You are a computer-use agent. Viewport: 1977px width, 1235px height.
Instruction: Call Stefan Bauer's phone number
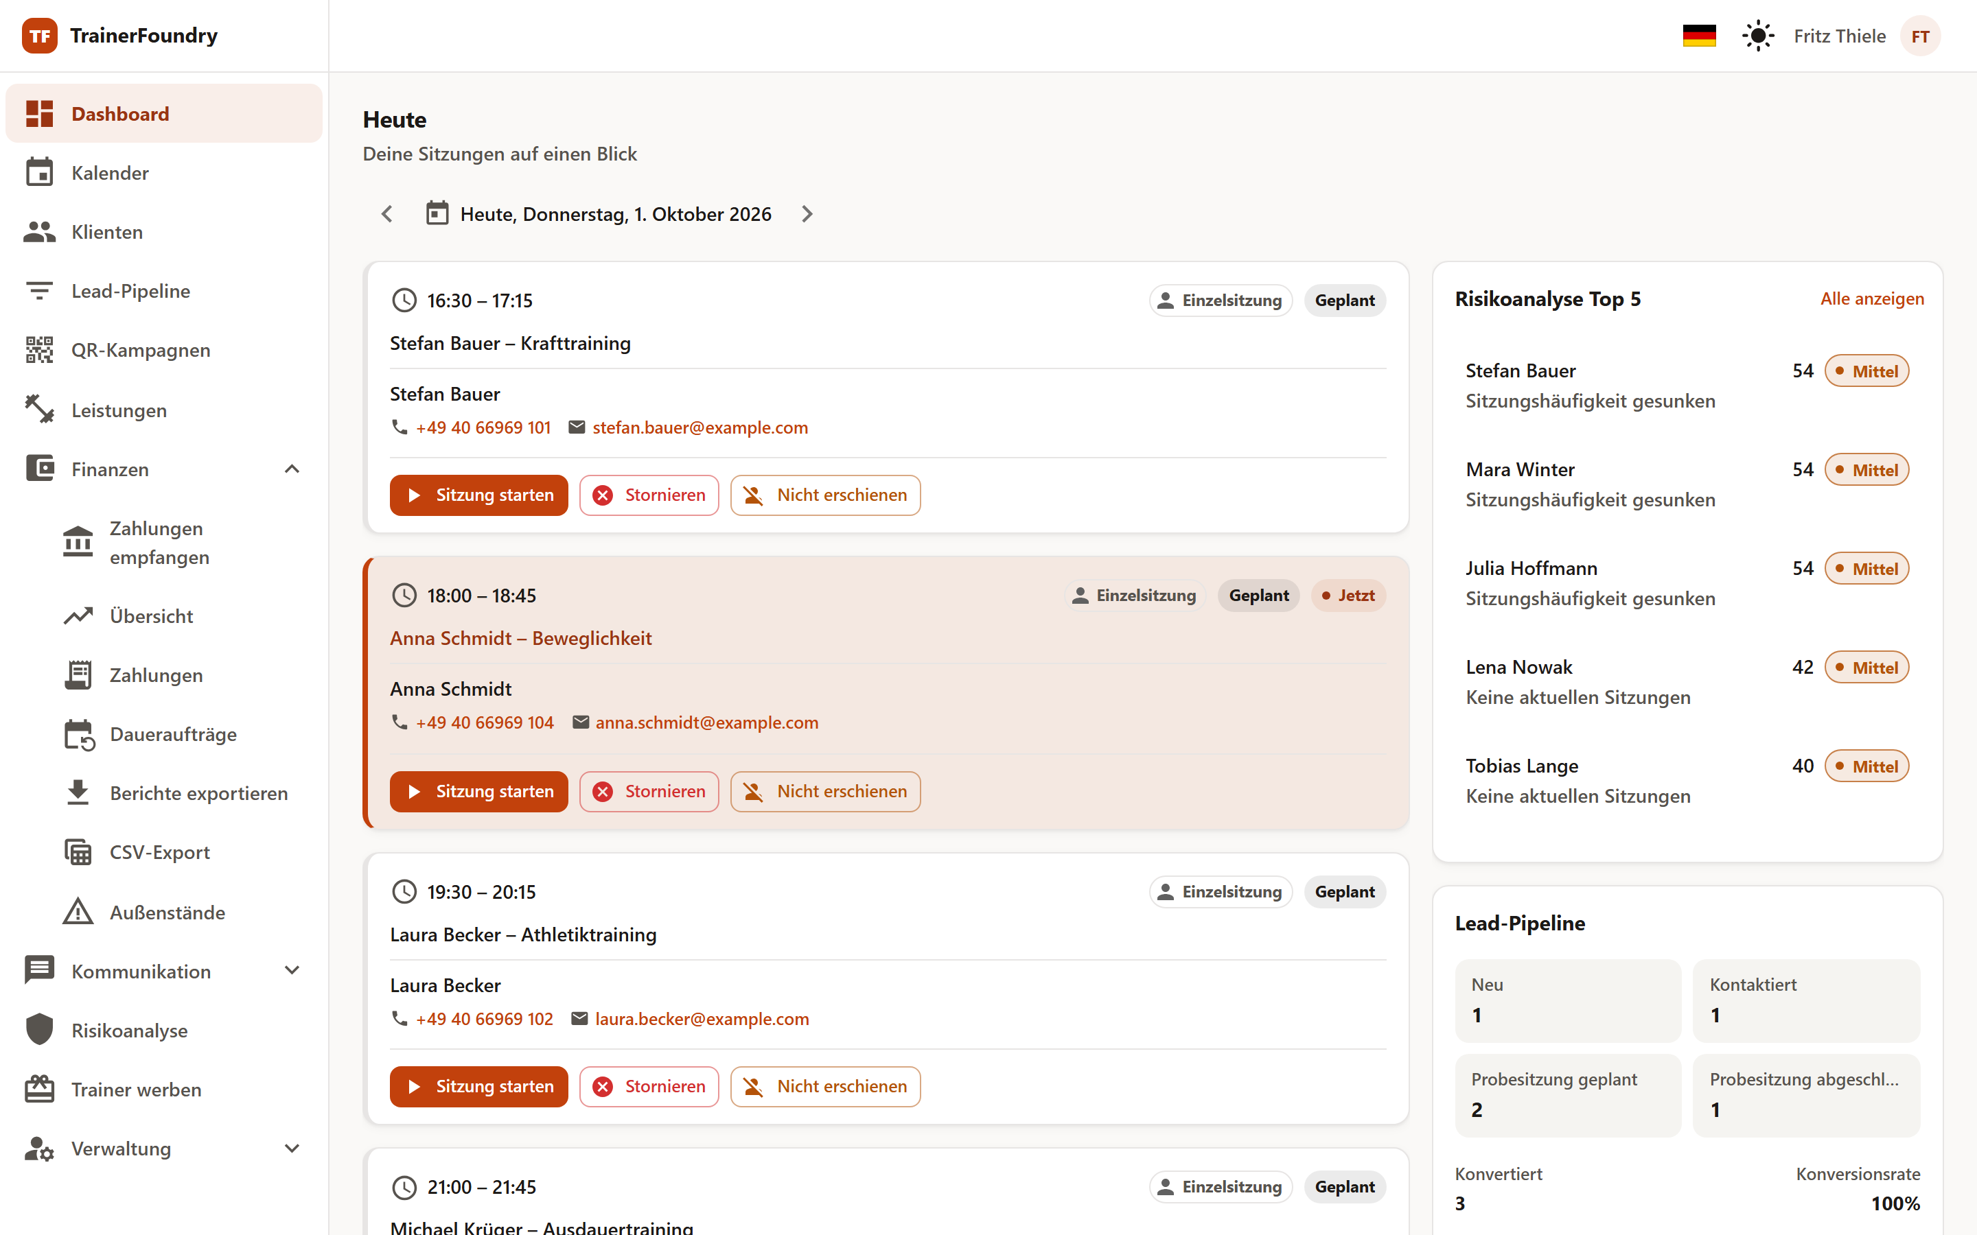(483, 427)
